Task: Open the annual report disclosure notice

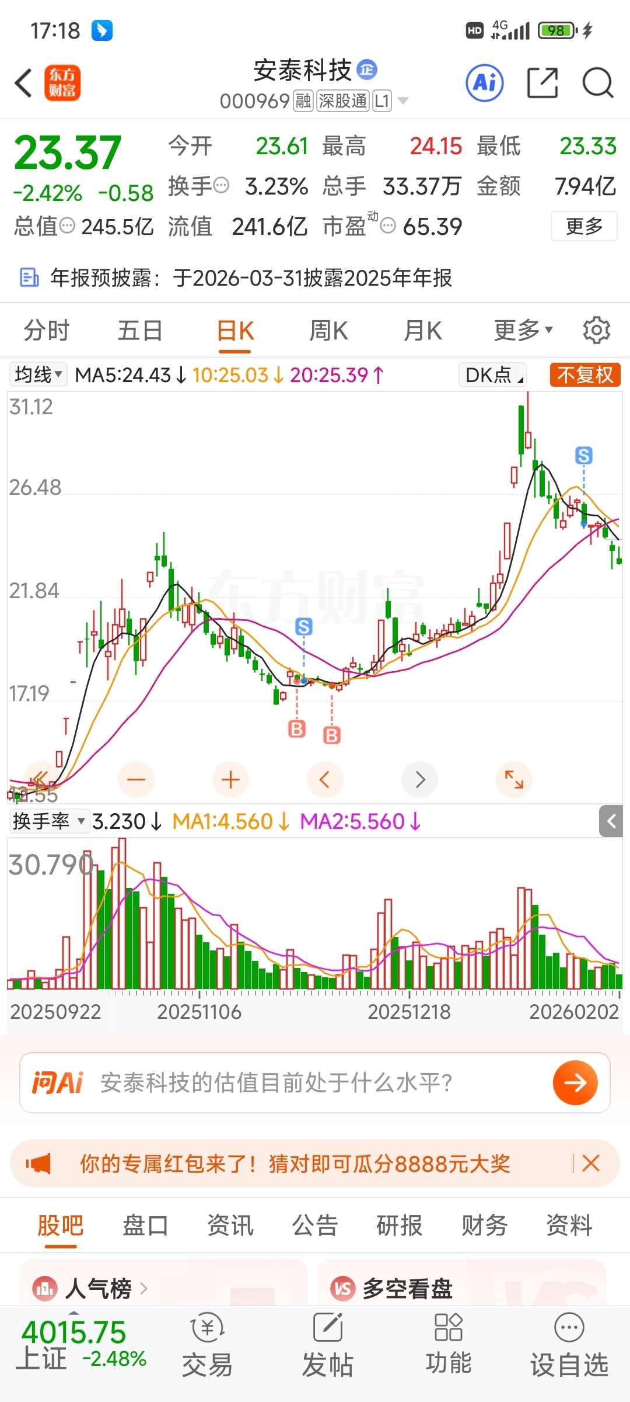Action: [x=315, y=277]
